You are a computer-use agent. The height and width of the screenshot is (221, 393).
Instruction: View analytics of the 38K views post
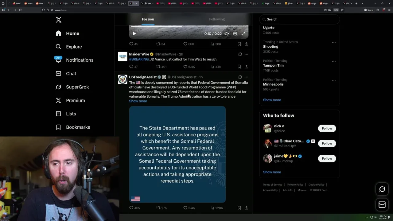click(216, 44)
